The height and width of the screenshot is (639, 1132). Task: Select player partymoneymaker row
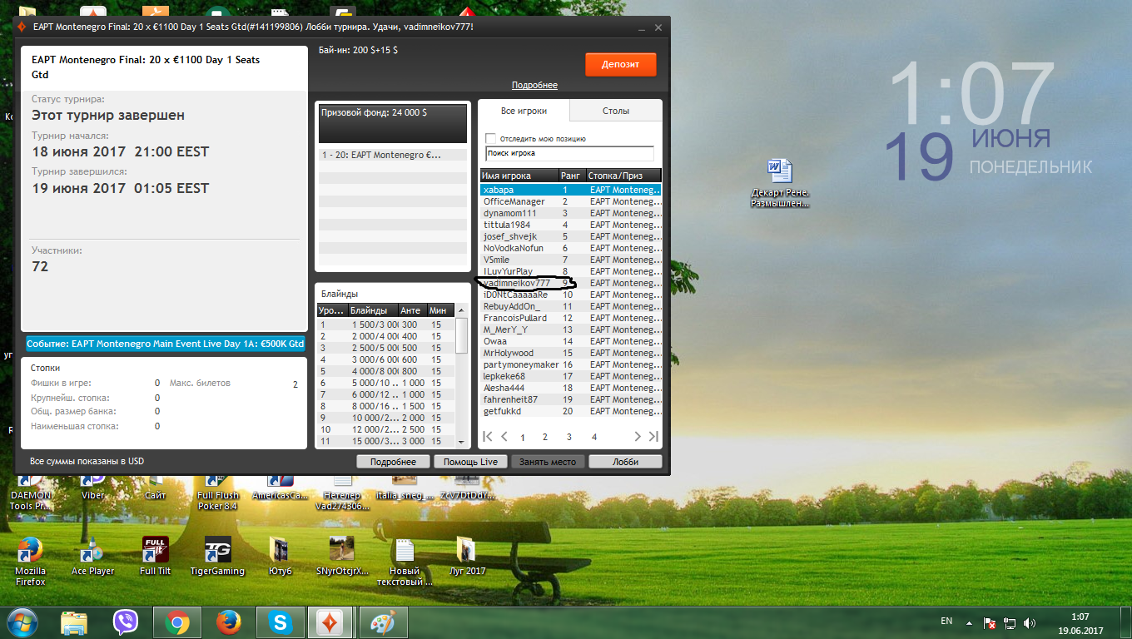(571, 364)
